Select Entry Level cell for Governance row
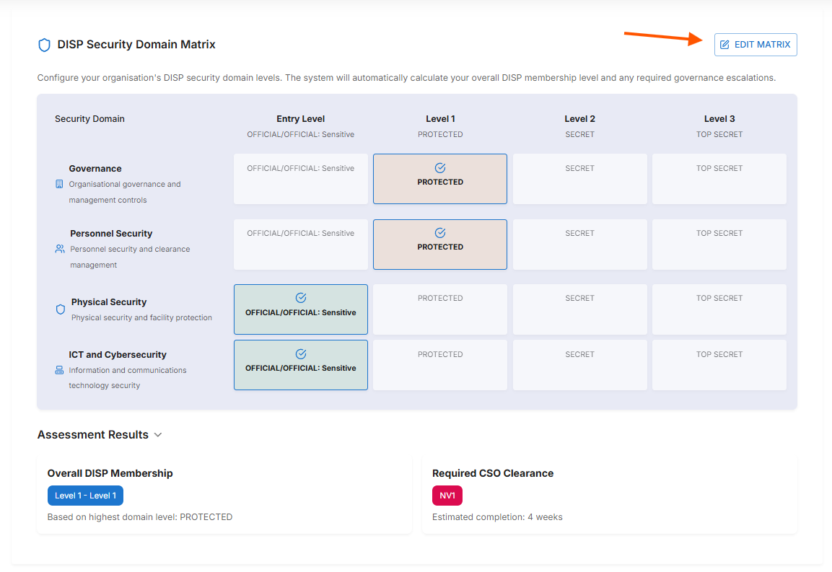This screenshot has width=832, height=572. point(301,179)
